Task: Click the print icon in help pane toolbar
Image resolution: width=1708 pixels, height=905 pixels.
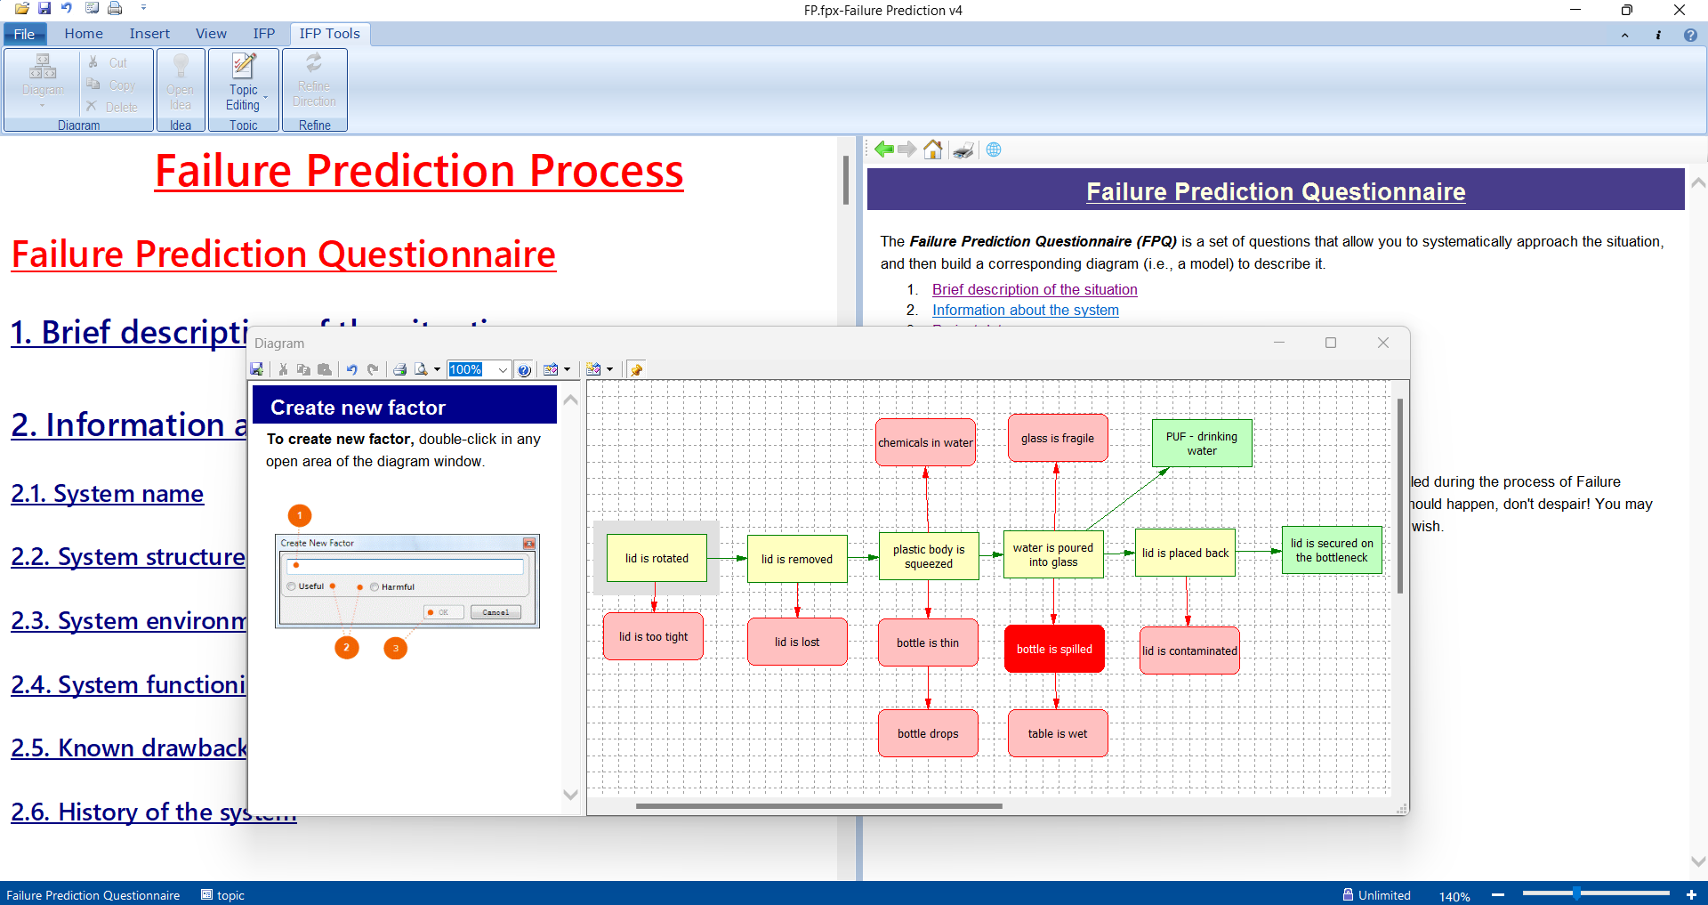Action: tap(963, 149)
